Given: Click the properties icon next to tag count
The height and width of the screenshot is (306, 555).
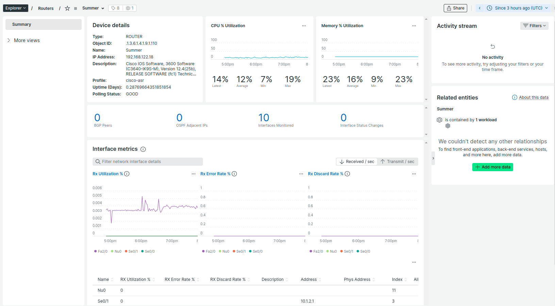Looking at the screenshot, I should pyautogui.click(x=129, y=8).
